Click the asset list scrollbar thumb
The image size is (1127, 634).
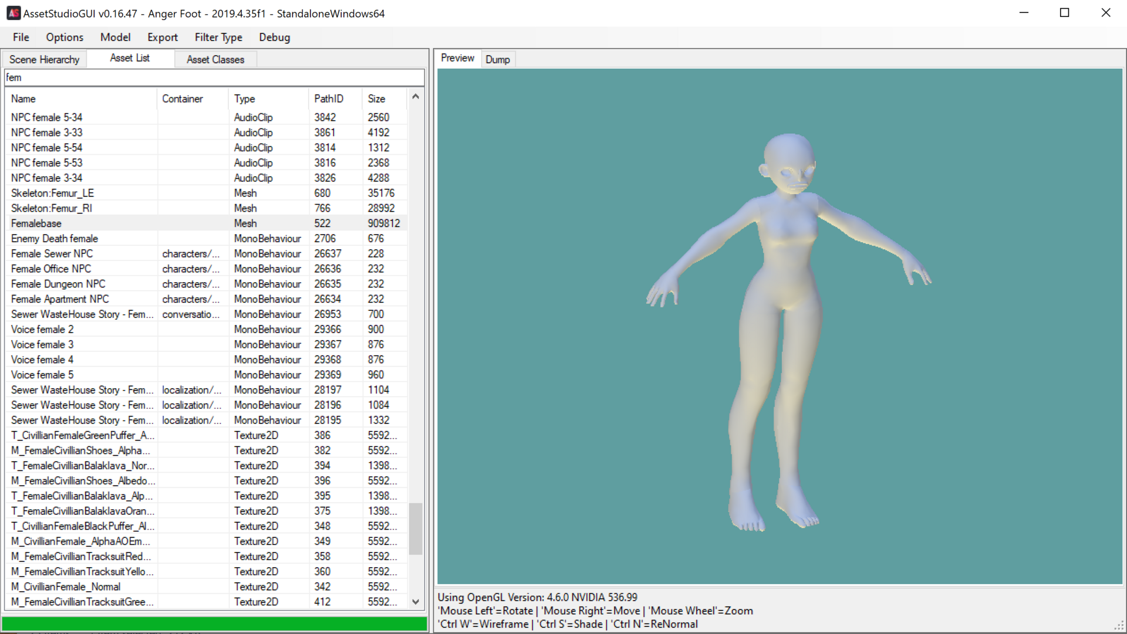(x=416, y=528)
